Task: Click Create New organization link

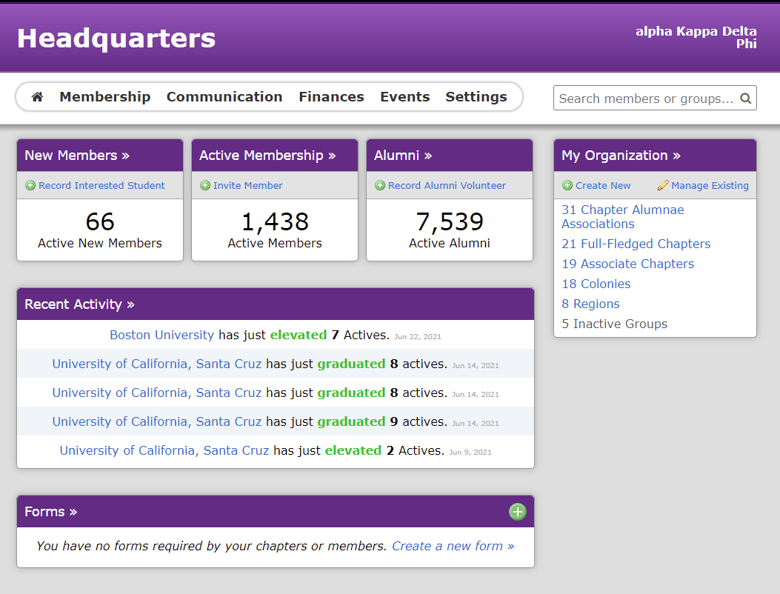Action: tap(603, 186)
